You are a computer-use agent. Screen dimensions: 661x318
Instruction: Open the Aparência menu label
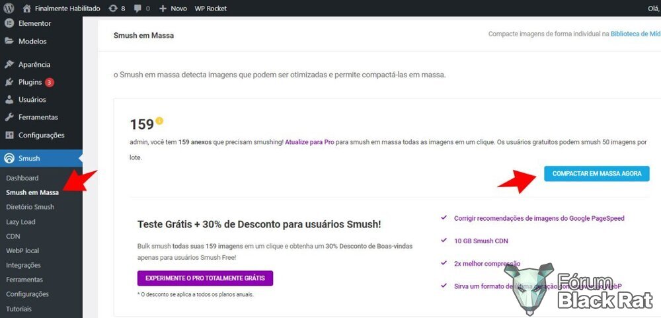tap(34, 65)
